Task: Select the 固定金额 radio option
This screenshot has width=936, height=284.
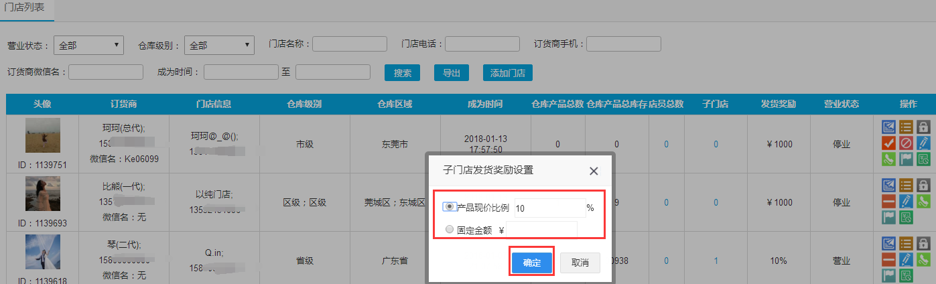Action: (450, 230)
